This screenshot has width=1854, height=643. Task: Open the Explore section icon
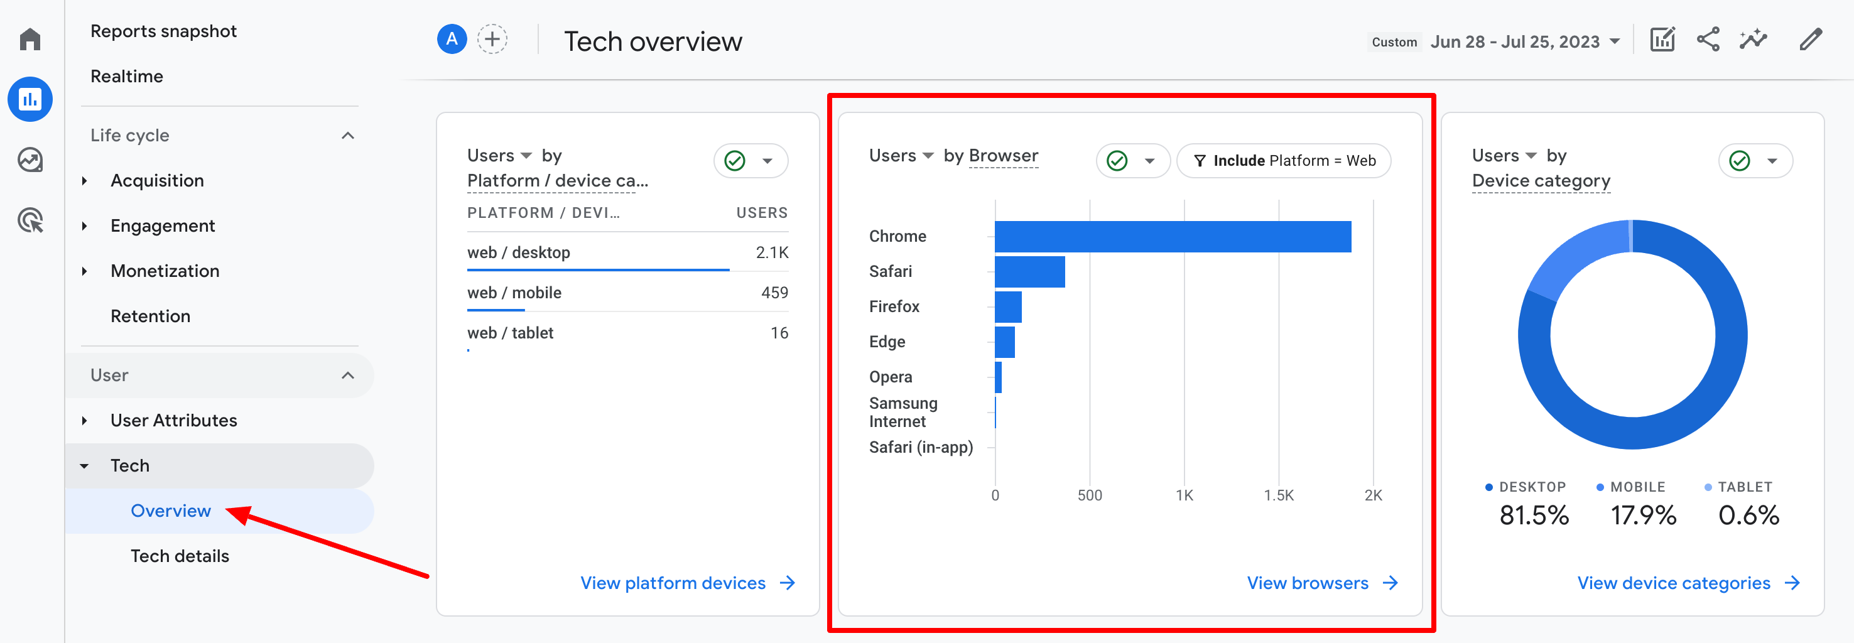[x=30, y=160]
